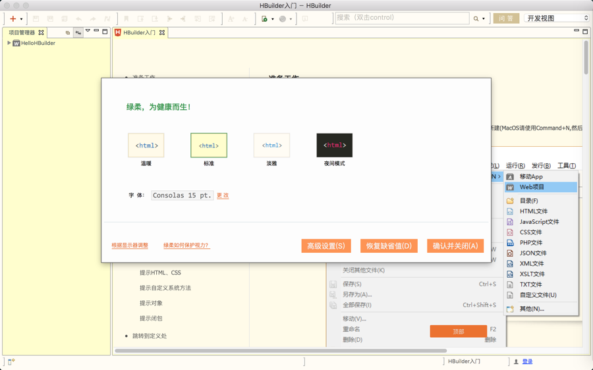Click the Redo arrow in toolbar
This screenshot has width=593, height=370.
[x=93, y=18]
